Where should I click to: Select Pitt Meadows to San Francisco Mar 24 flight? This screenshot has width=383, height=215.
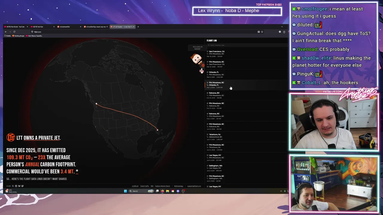click(246, 64)
